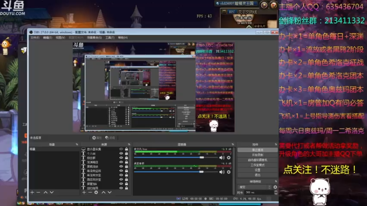Open the 帮助(H) menu
This screenshot has width=367, height=206.
(x=122, y=38)
